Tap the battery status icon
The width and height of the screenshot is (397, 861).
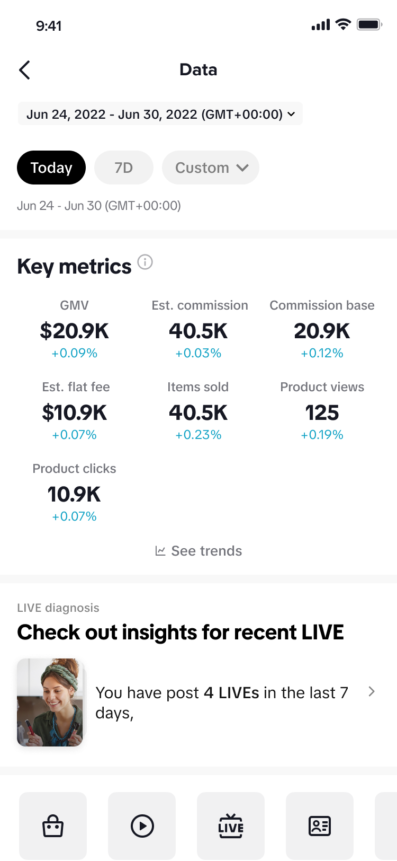369,24
